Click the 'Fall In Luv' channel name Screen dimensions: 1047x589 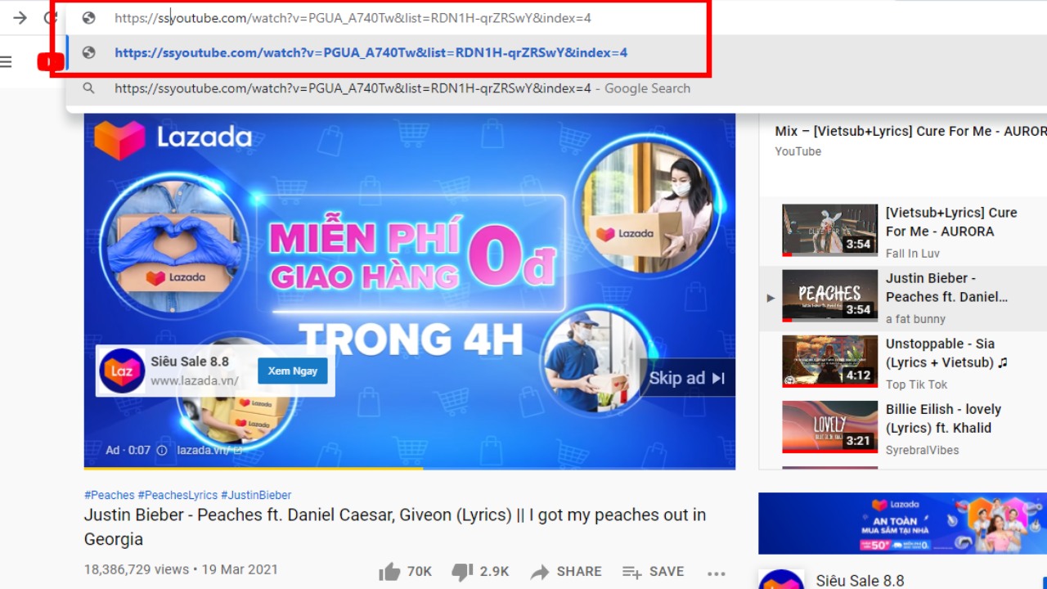pos(913,254)
